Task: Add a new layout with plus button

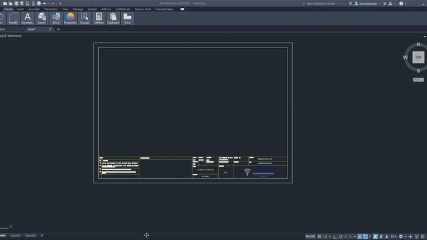Action: [x=41, y=235]
